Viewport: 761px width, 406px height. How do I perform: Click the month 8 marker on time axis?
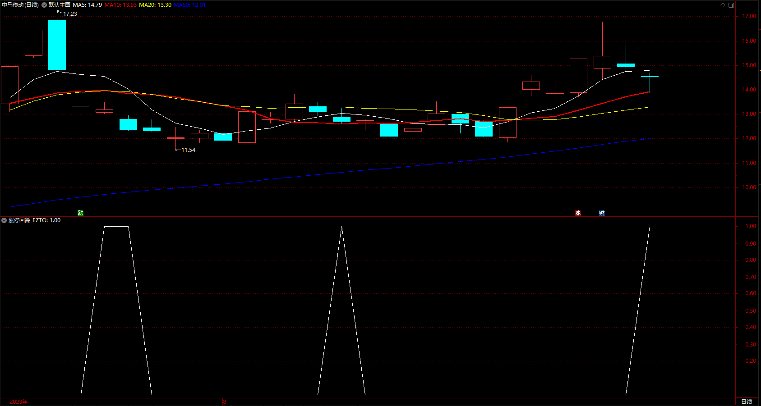click(225, 401)
